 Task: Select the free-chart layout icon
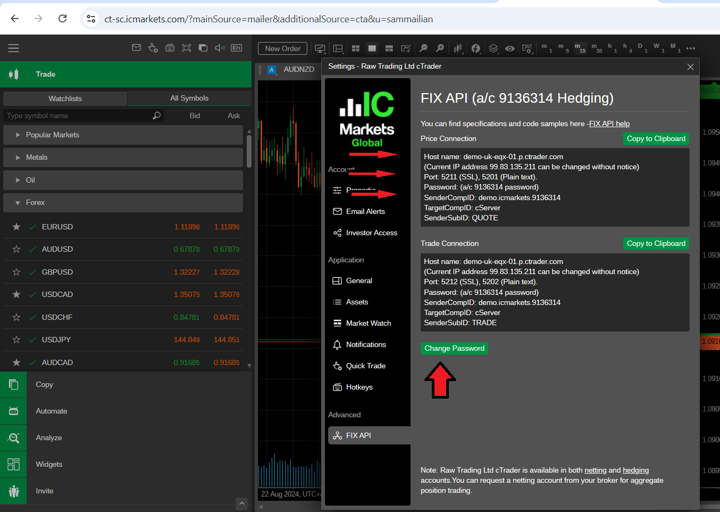pyautogui.click(x=389, y=48)
